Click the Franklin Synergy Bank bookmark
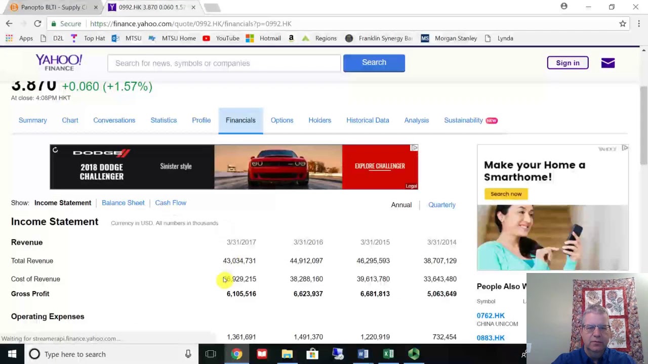Screen dimensions: 648x364 click(x=379, y=38)
